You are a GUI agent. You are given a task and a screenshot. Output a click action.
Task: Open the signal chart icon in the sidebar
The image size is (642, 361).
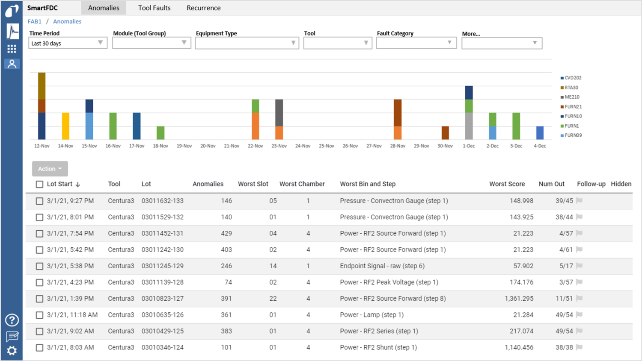pos(12,32)
